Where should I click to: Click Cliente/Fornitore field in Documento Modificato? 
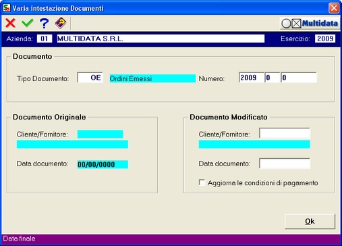click(285, 133)
